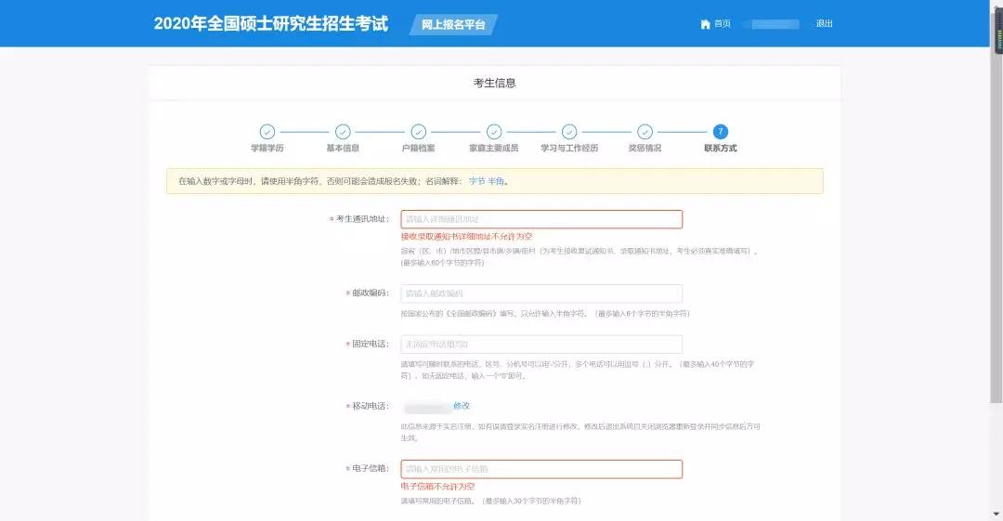The image size is (1003, 521).
Task: Click the 考生信息 page heading
Action: click(x=494, y=83)
